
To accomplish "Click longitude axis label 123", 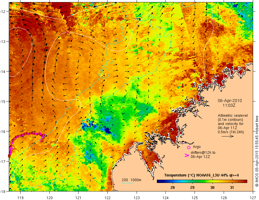I will pyautogui.click(x=137, y=198).
